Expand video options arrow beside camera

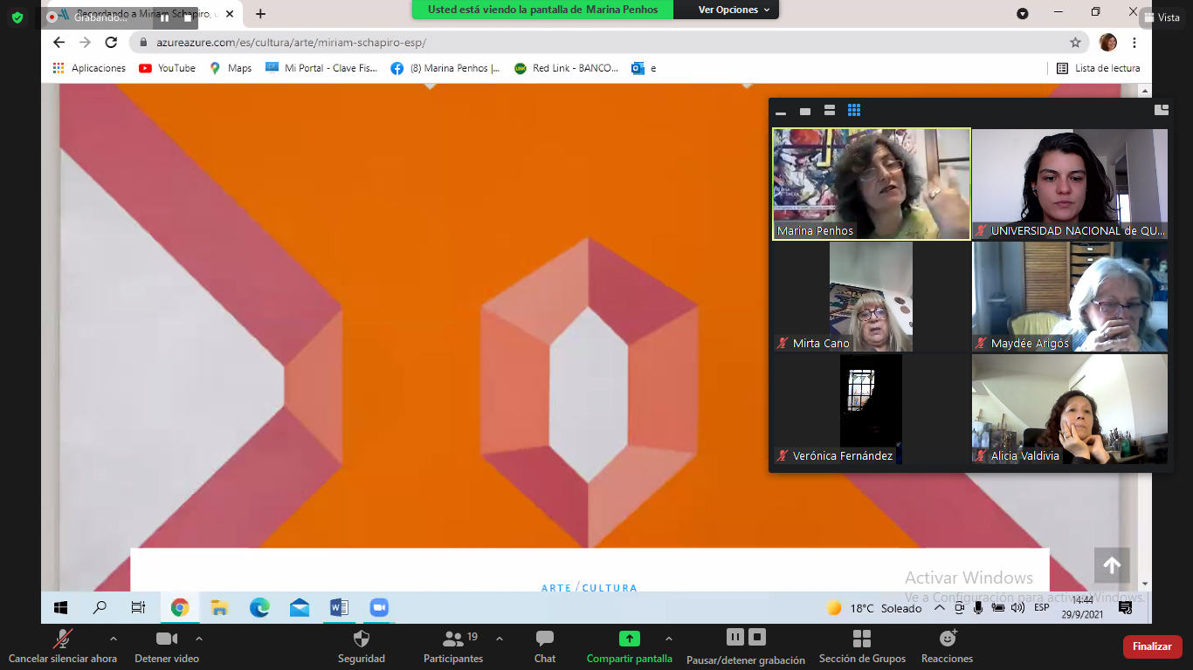(199, 639)
